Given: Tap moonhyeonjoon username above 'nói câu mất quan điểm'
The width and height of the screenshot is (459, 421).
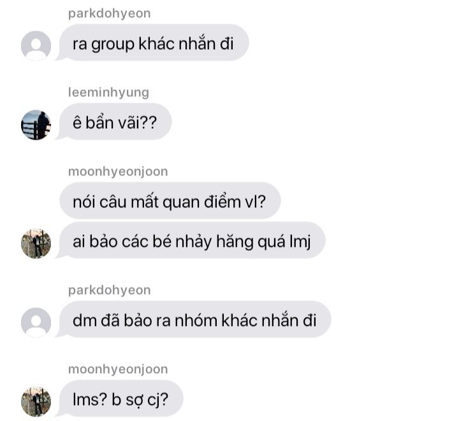Looking at the screenshot, I should point(118,172).
